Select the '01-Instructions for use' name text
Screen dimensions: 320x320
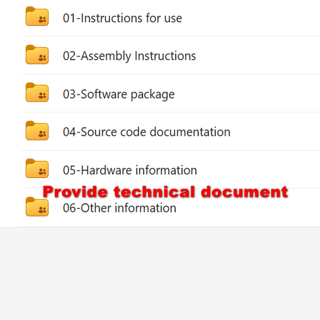pos(122,18)
